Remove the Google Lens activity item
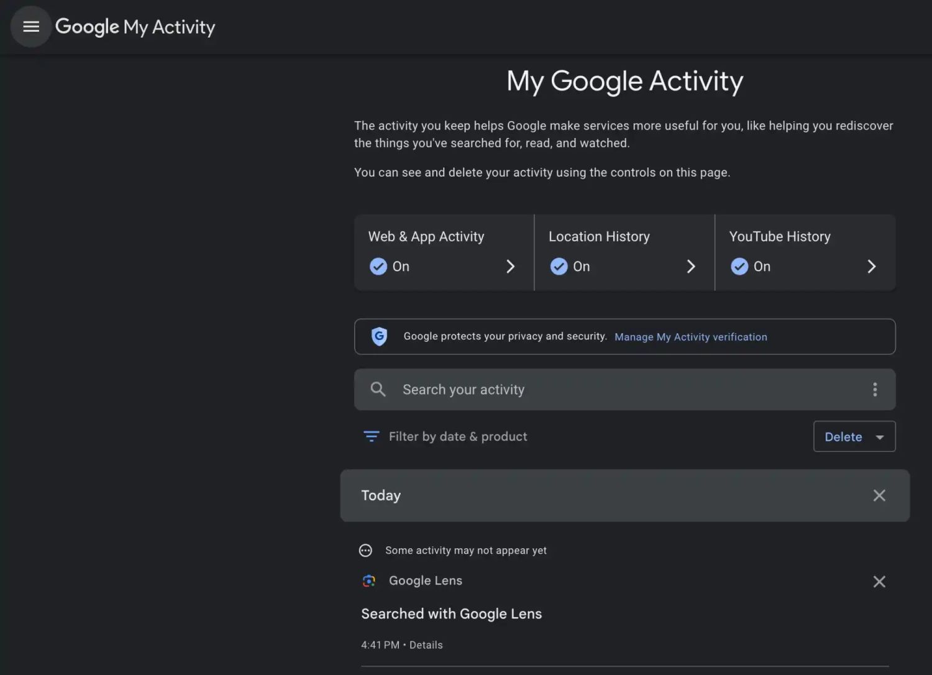This screenshot has height=675, width=932. point(879,582)
